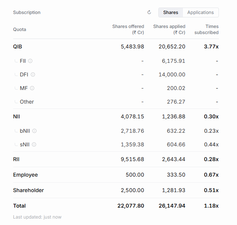Open the sNII info icon

click(x=34, y=144)
